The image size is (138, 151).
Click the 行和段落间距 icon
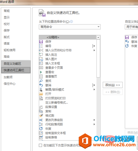click(x=41, y=124)
